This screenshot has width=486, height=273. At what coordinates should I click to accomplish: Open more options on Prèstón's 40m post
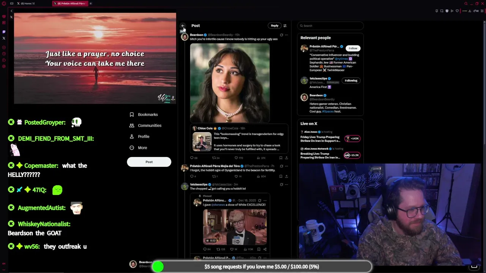click(265, 258)
